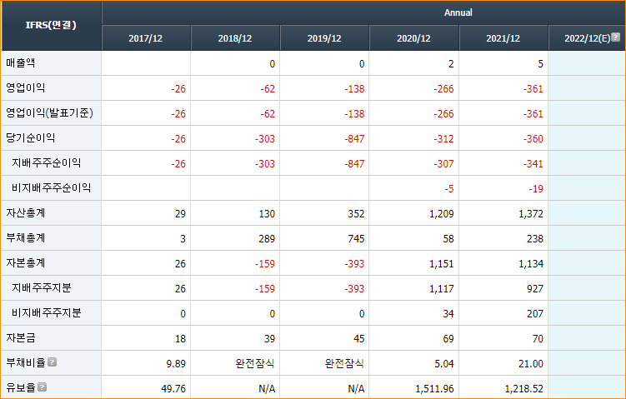Screen dimensions: 626x399
Task: Click help icon beside 부채비율
Action: click(x=52, y=362)
